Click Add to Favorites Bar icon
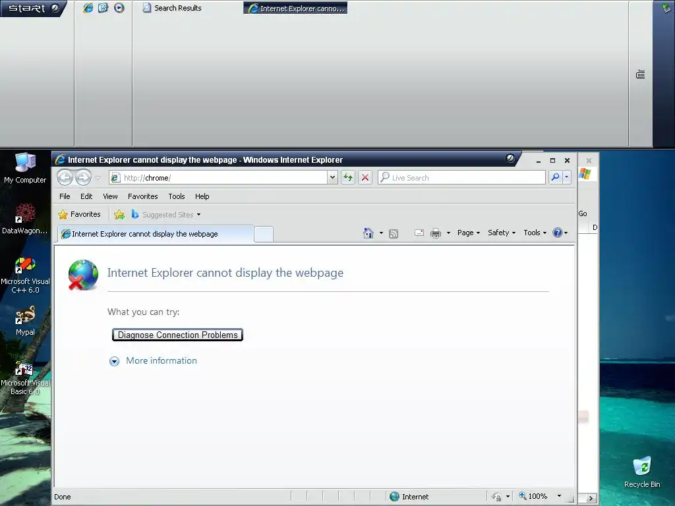 (x=119, y=214)
